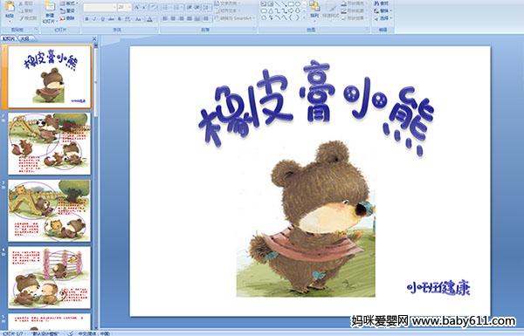
Task: Switch to the Outline tab in the side pane
Action: [24, 39]
